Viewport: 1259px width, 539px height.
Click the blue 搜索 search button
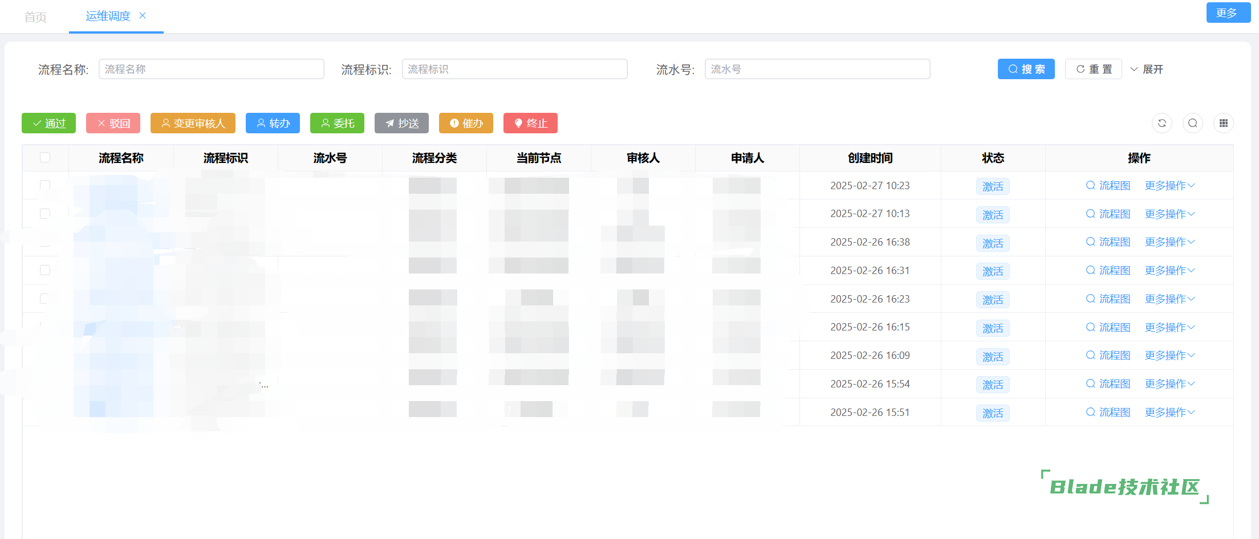pyautogui.click(x=1026, y=69)
